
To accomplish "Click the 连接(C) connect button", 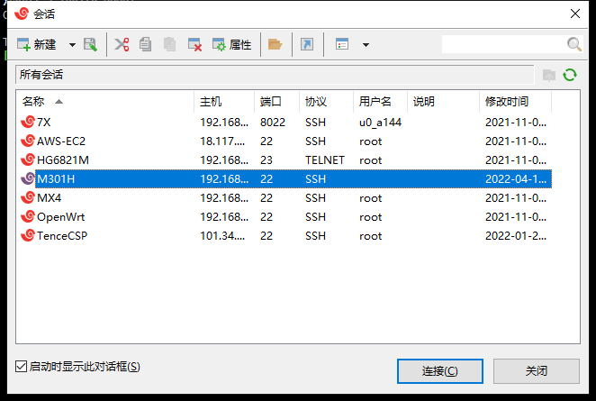I will (x=439, y=371).
